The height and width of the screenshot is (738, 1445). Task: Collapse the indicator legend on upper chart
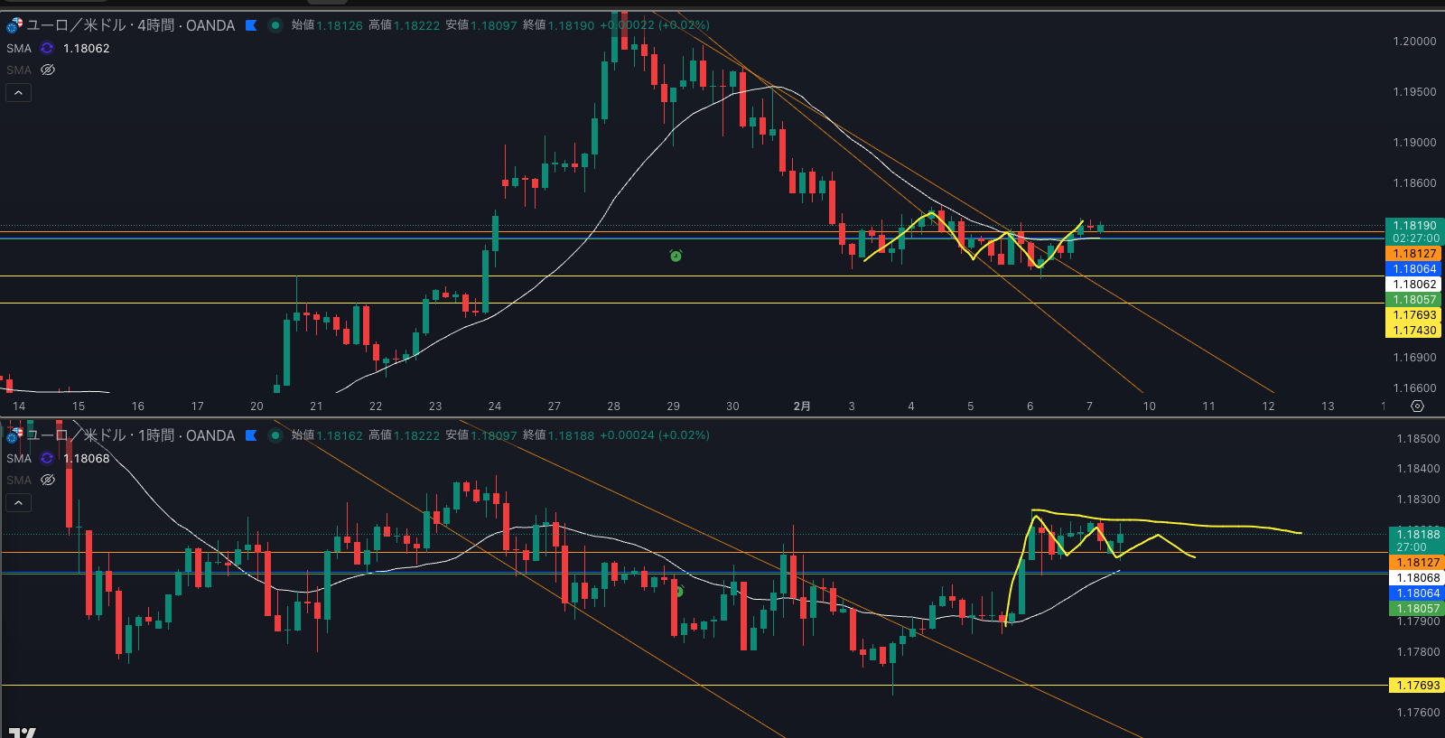[x=18, y=92]
